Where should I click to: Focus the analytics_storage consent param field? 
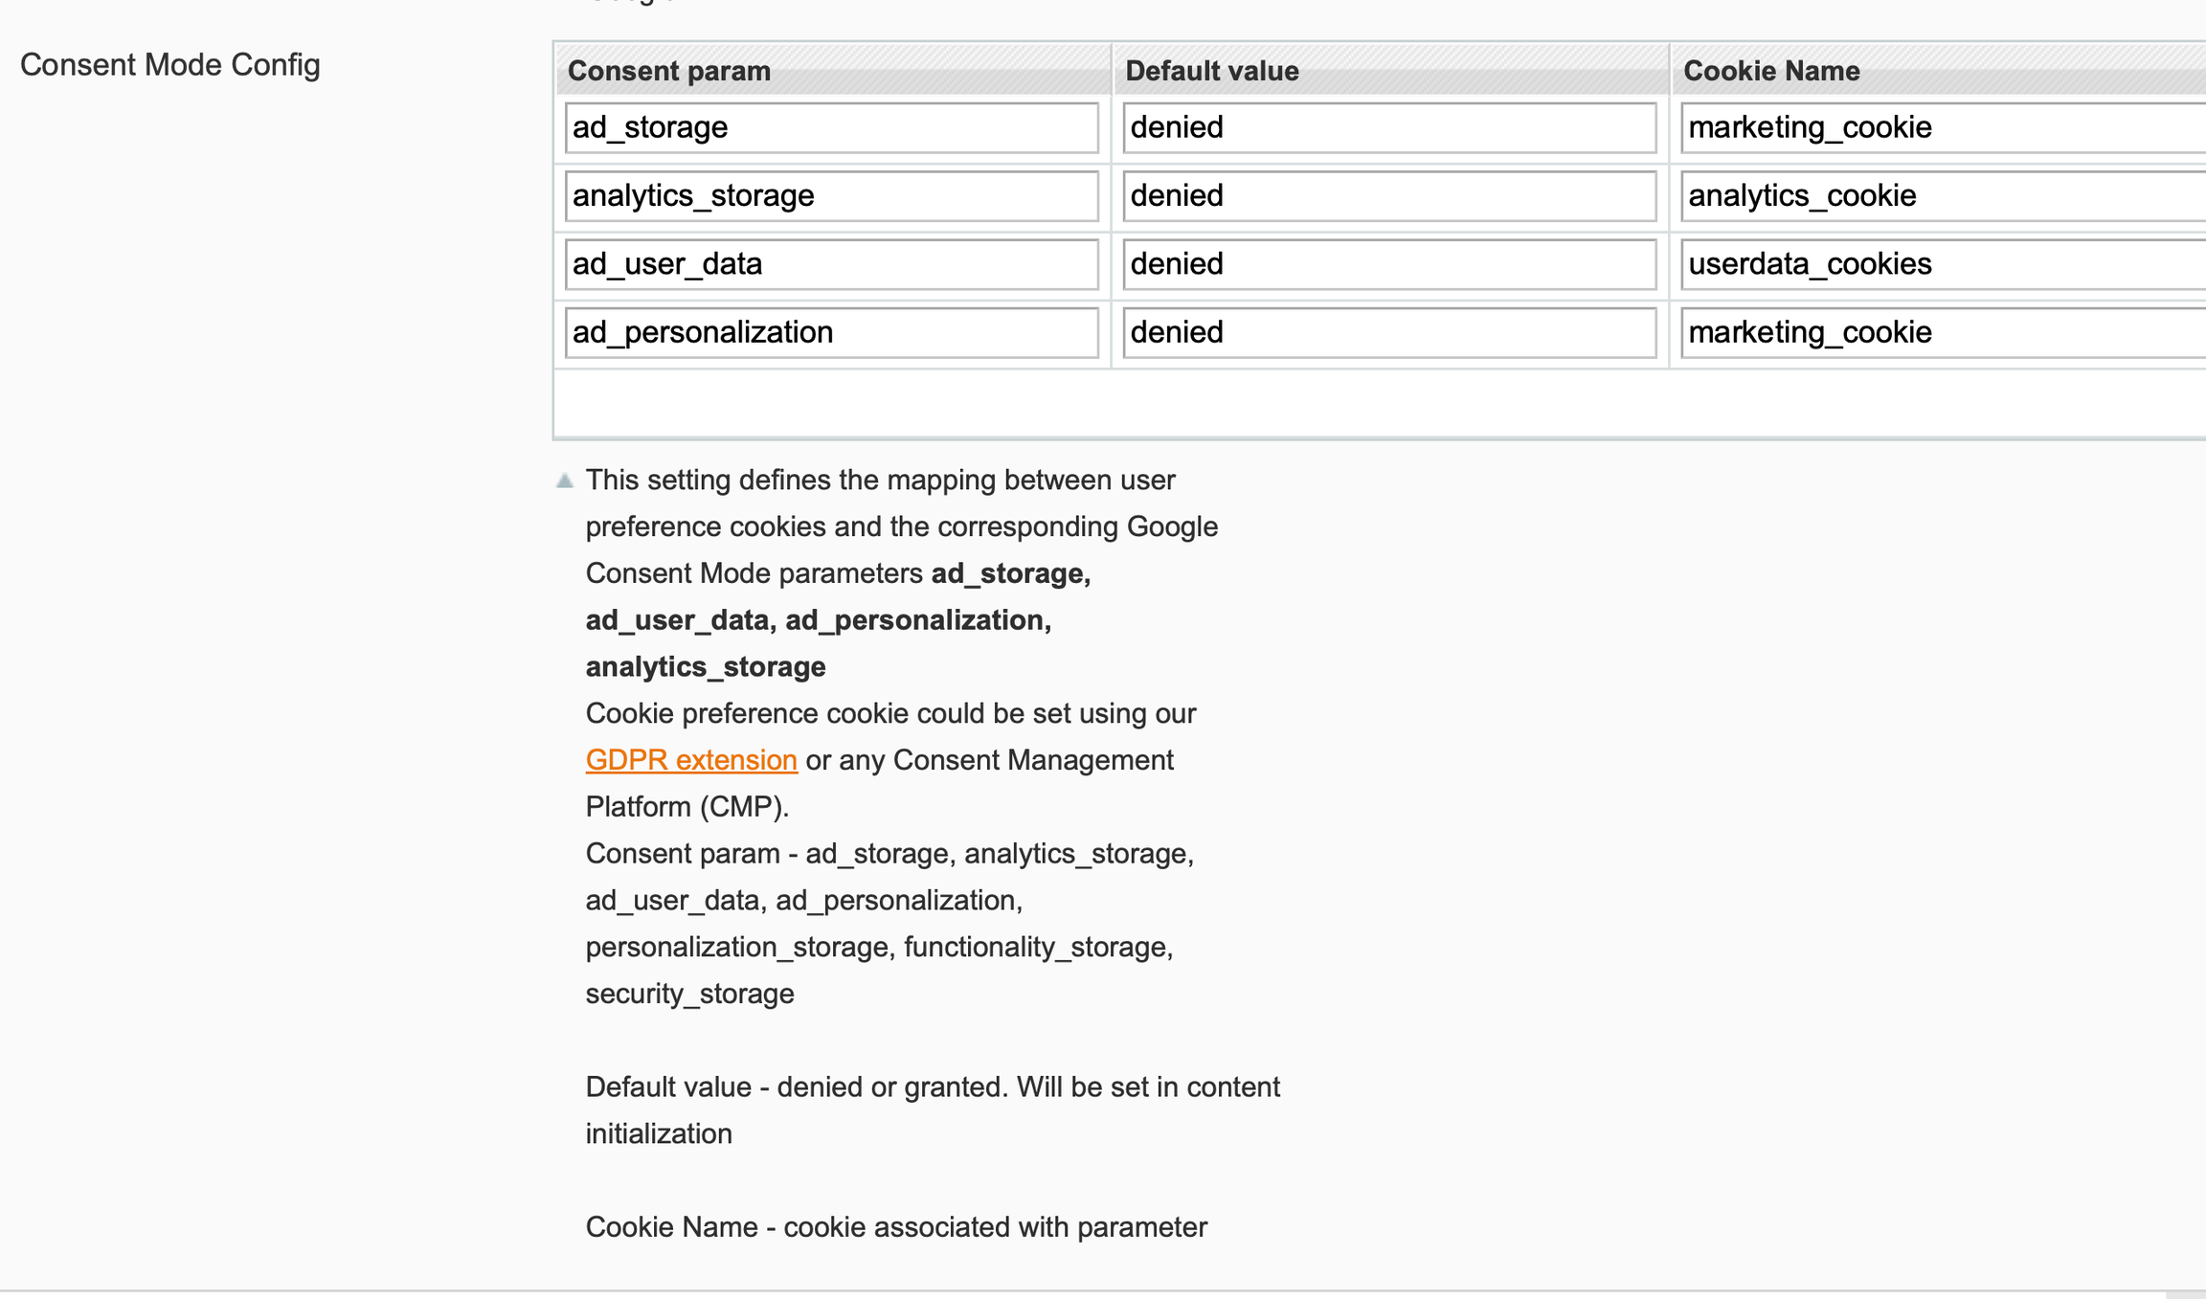pos(831,196)
